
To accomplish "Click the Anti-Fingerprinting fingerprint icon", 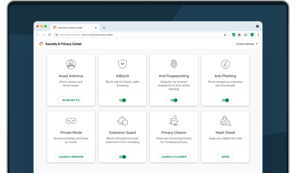I will click(x=174, y=64).
